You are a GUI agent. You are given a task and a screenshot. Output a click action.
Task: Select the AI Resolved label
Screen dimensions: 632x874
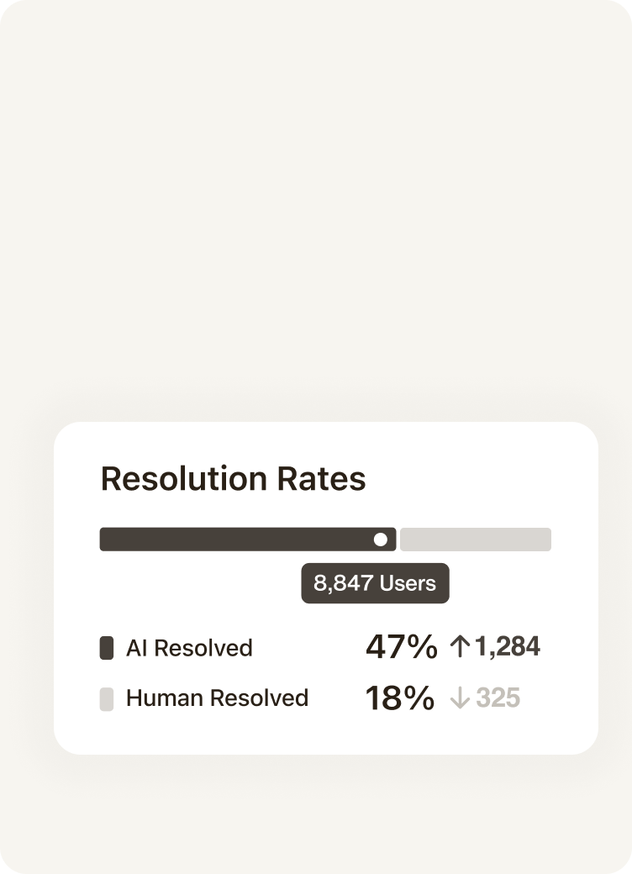(x=189, y=648)
